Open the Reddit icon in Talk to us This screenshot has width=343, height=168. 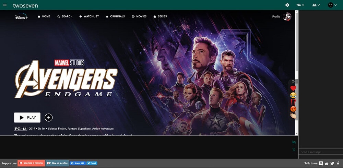pyautogui.click(x=327, y=163)
